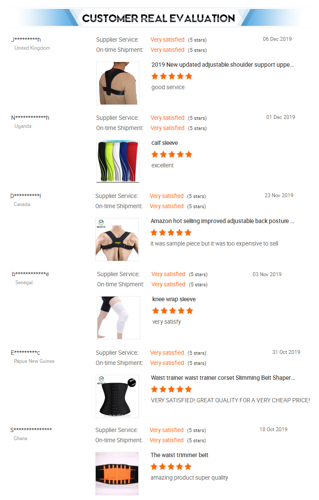Click 'The waist trimmer belt' product title
Screen dimensions: 319x500
coord(179,455)
